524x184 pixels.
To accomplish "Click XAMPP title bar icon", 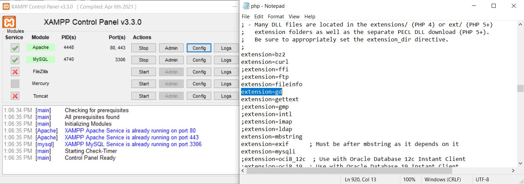I will coord(5,6).
